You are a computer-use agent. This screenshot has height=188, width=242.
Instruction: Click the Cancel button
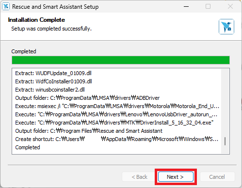(x=217, y=177)
